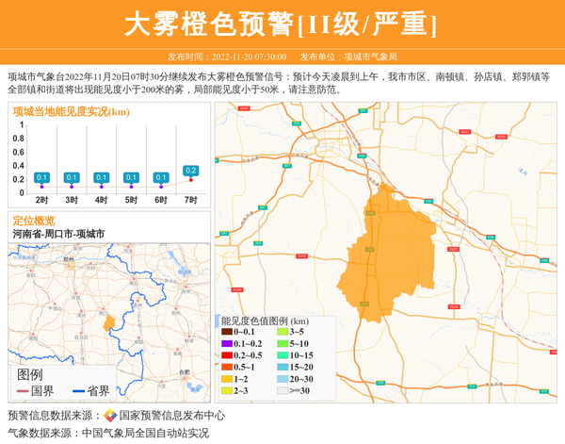Click the 国家预警信息发布中心 logo icon
The height and width of the screenshot is (444, 565).
tap(110, 416)
